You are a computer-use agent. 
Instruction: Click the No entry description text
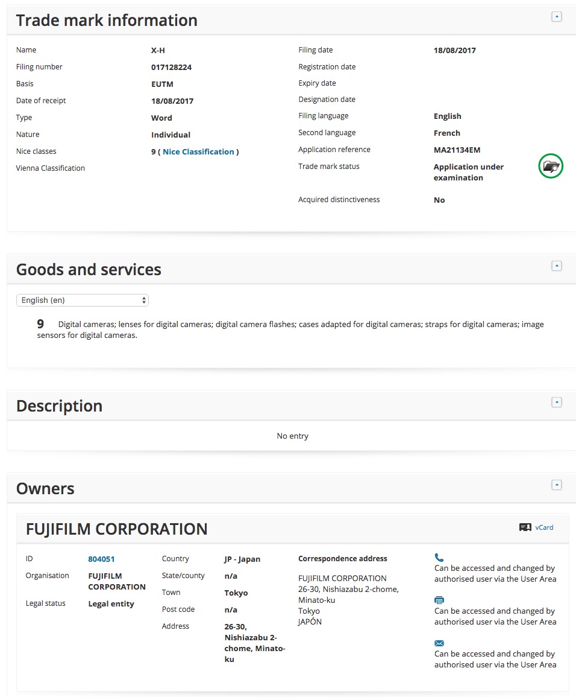(x=292, y=436)
